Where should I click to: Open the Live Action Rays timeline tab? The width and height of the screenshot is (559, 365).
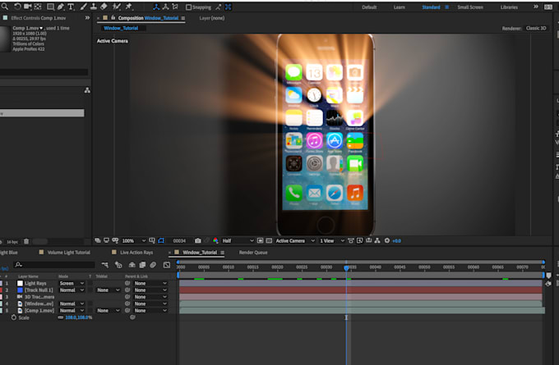(x=136, y=253)
